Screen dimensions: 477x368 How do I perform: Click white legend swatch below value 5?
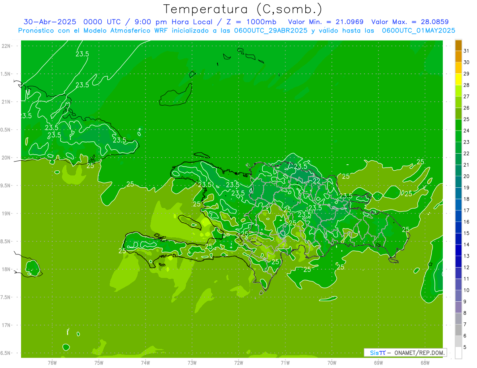[x=458, y=353]
